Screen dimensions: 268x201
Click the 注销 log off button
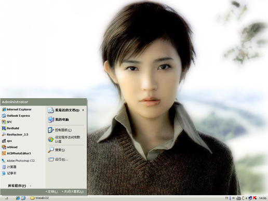[52, 192]
